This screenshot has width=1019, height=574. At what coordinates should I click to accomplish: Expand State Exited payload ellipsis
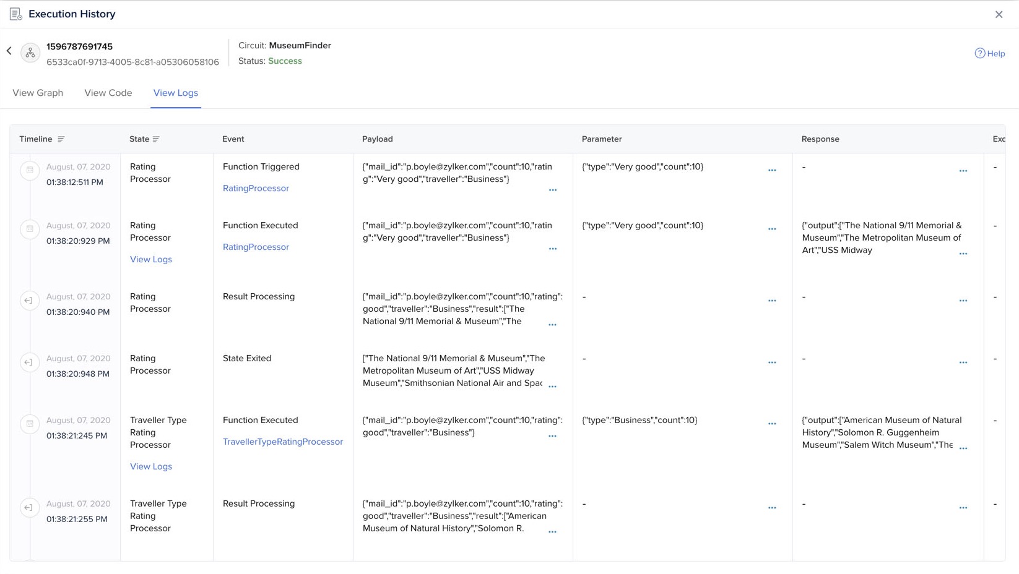point(552,387)
